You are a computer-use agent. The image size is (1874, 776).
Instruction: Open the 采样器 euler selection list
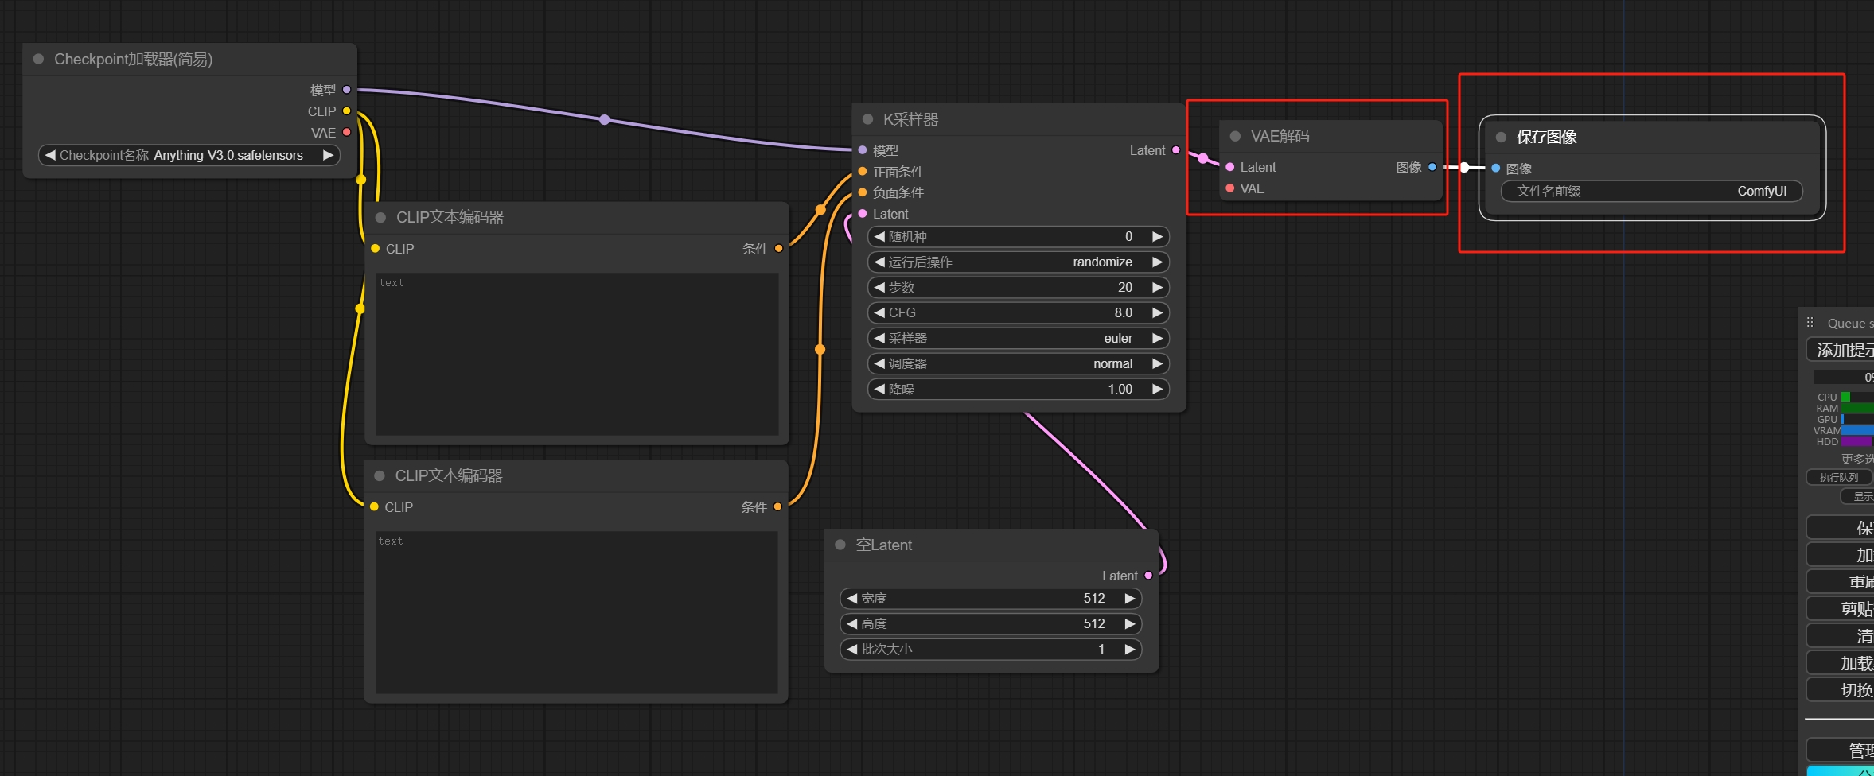1018,338
